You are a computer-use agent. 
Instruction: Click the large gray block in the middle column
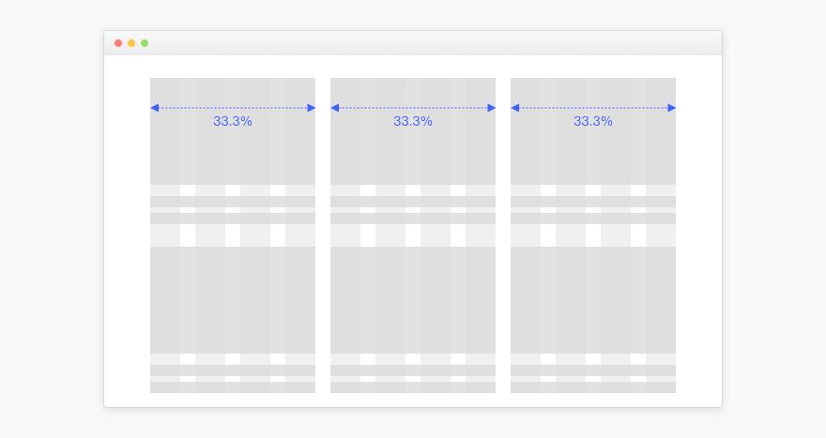[413, 298]
